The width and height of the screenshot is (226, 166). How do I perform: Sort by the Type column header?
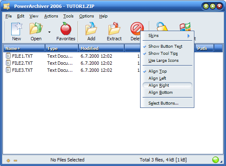pos(62,49)
